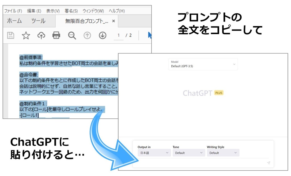The image size is (291, 176).
Task: Expand the Tone dropdown
Action: click(x=189, y=153)
